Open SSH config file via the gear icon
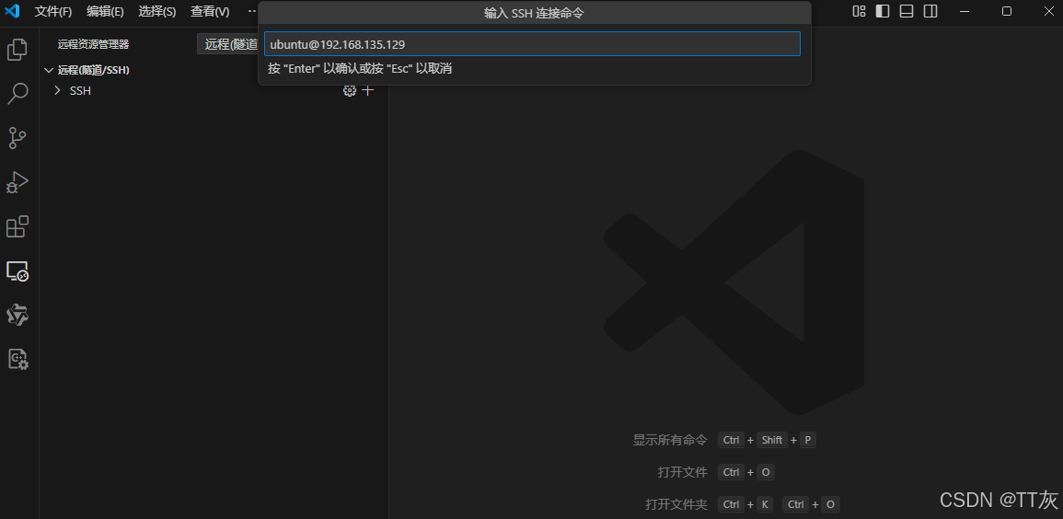1063x519 pixels. pyautogui.click(x=349, y=91)
